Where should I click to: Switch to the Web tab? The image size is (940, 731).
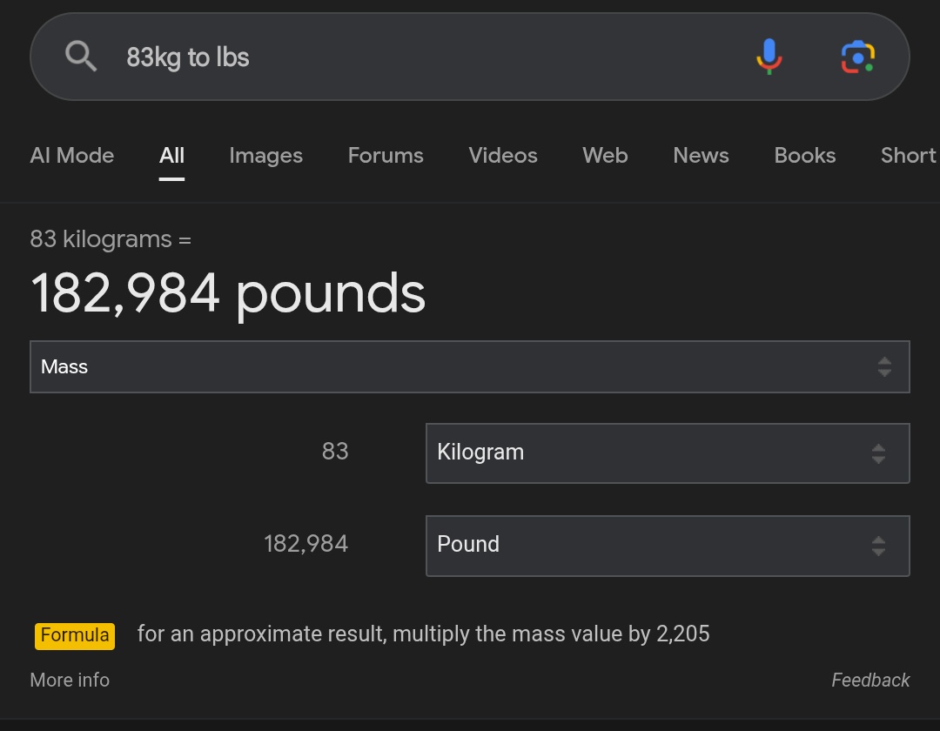(x=605, y=155)
